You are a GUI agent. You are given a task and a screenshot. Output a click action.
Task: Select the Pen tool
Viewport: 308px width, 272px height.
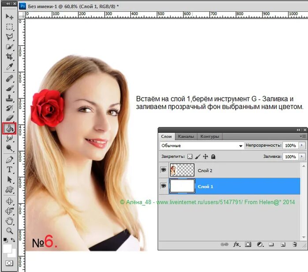(x=9, y=160)
